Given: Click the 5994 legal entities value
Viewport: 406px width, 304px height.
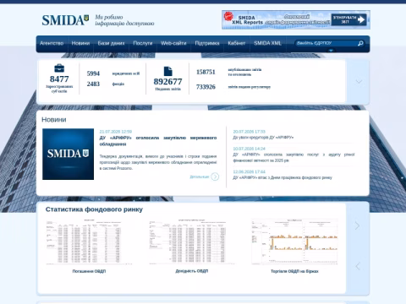Looking at the screenshot, I should pyautogui.click(x=93, y=73).
